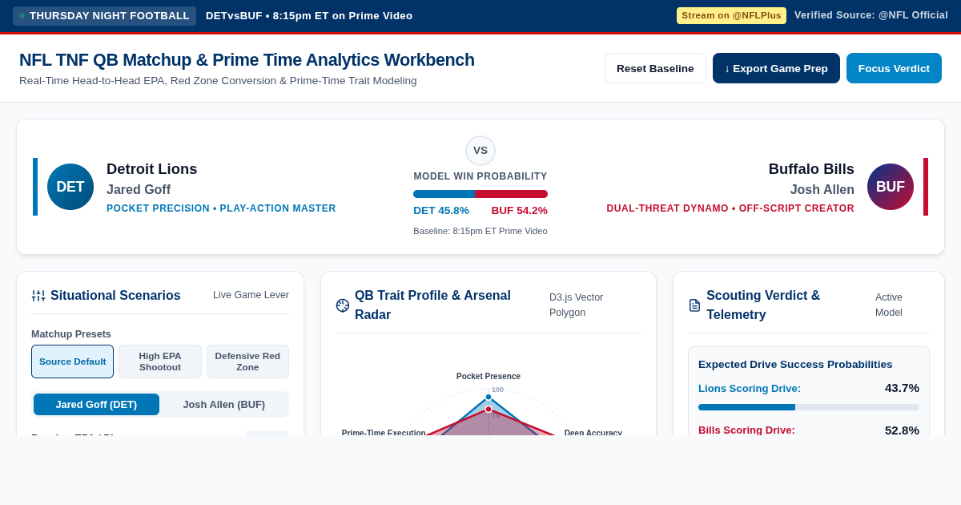Click the Matchup Presets label
Screen dimensions: 961x505
click(x=71, y=333)
